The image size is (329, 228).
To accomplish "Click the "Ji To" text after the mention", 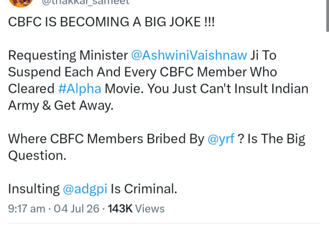I will click(263, 56).
